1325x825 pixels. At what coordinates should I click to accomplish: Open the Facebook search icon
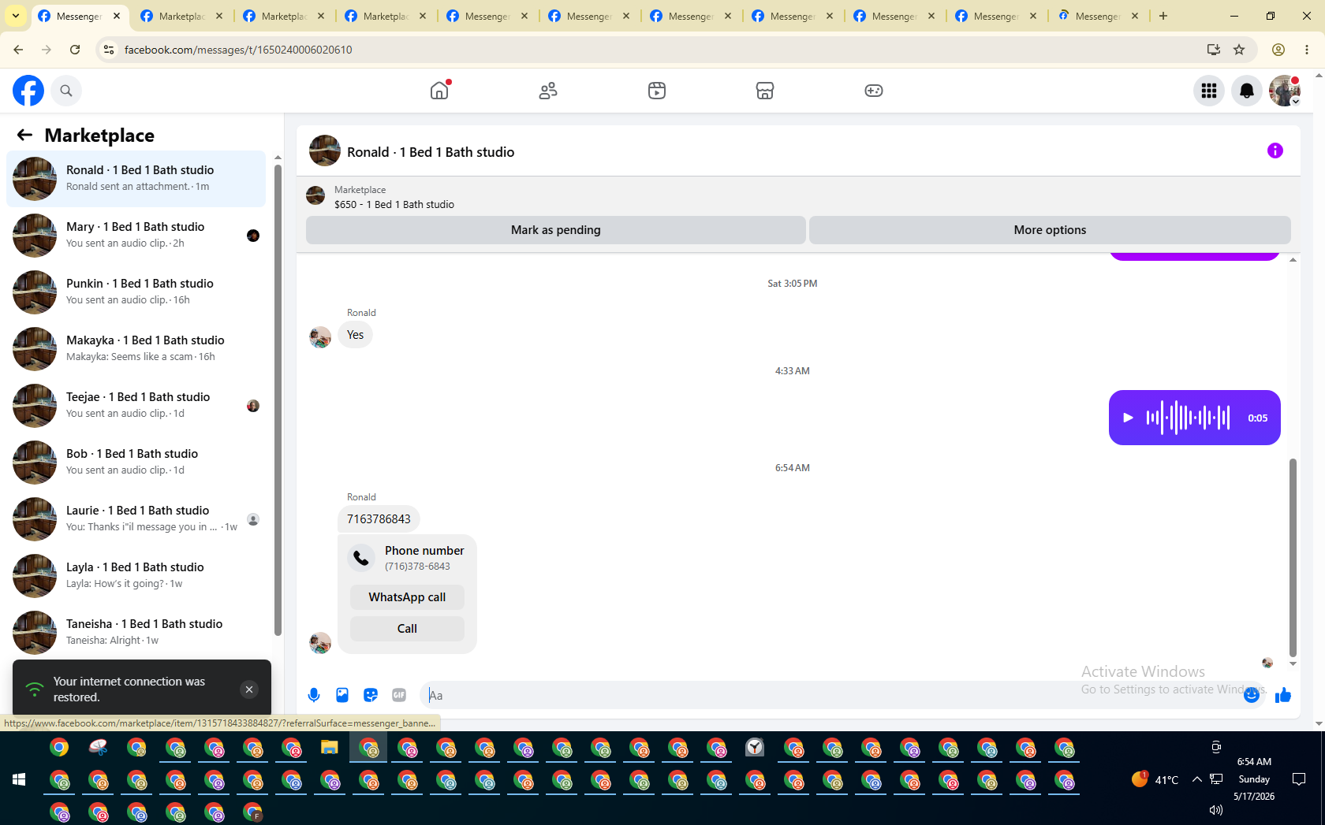66,91
